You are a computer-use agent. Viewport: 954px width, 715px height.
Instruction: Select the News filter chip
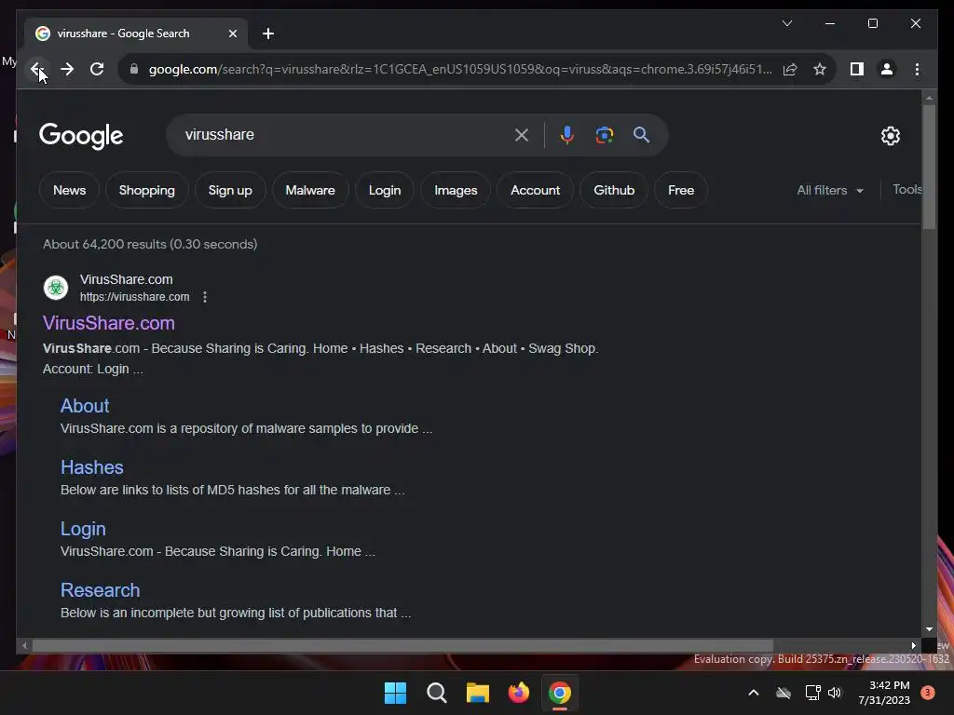[x=69, y=190]
